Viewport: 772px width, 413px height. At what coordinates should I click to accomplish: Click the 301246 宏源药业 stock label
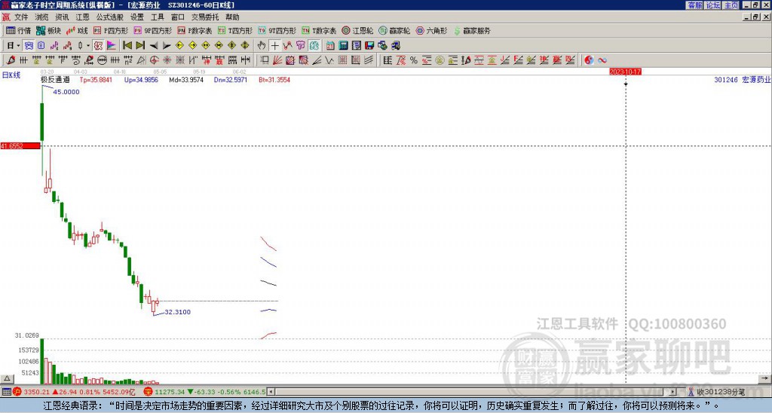pos(742,80)
